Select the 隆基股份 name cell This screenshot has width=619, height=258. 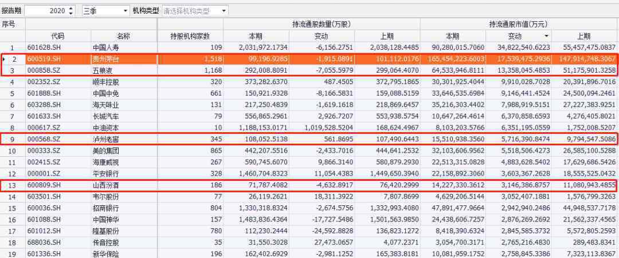tap(124, 231)
